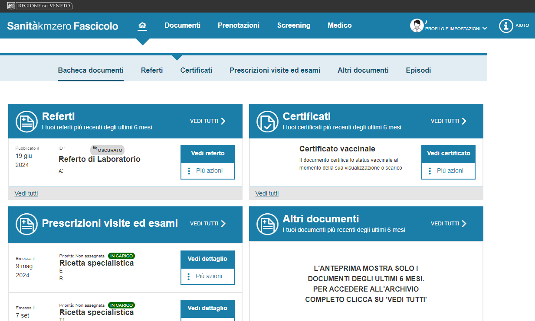
Task: Open the Documenti menu
Action: [x=182, y=25]
